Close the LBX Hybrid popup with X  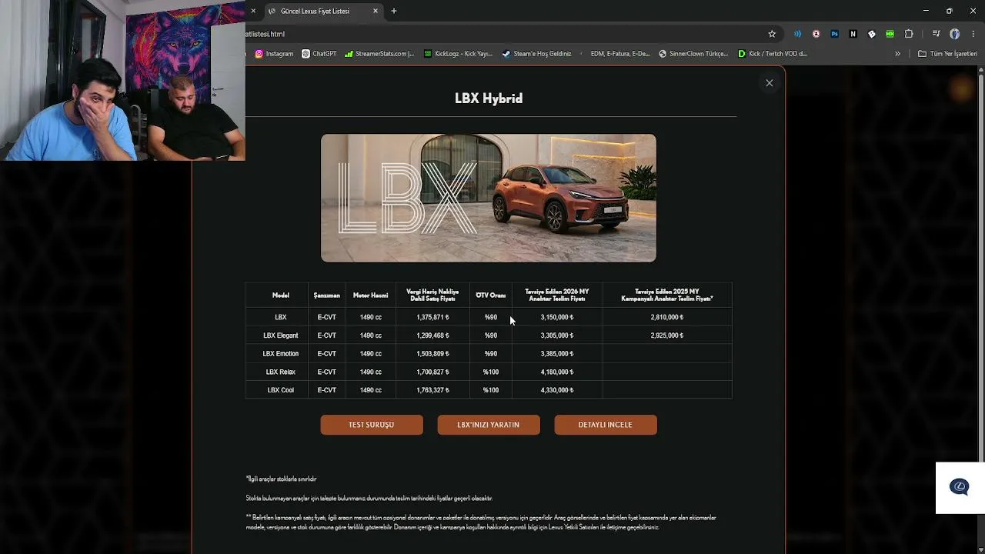[769, 83]
